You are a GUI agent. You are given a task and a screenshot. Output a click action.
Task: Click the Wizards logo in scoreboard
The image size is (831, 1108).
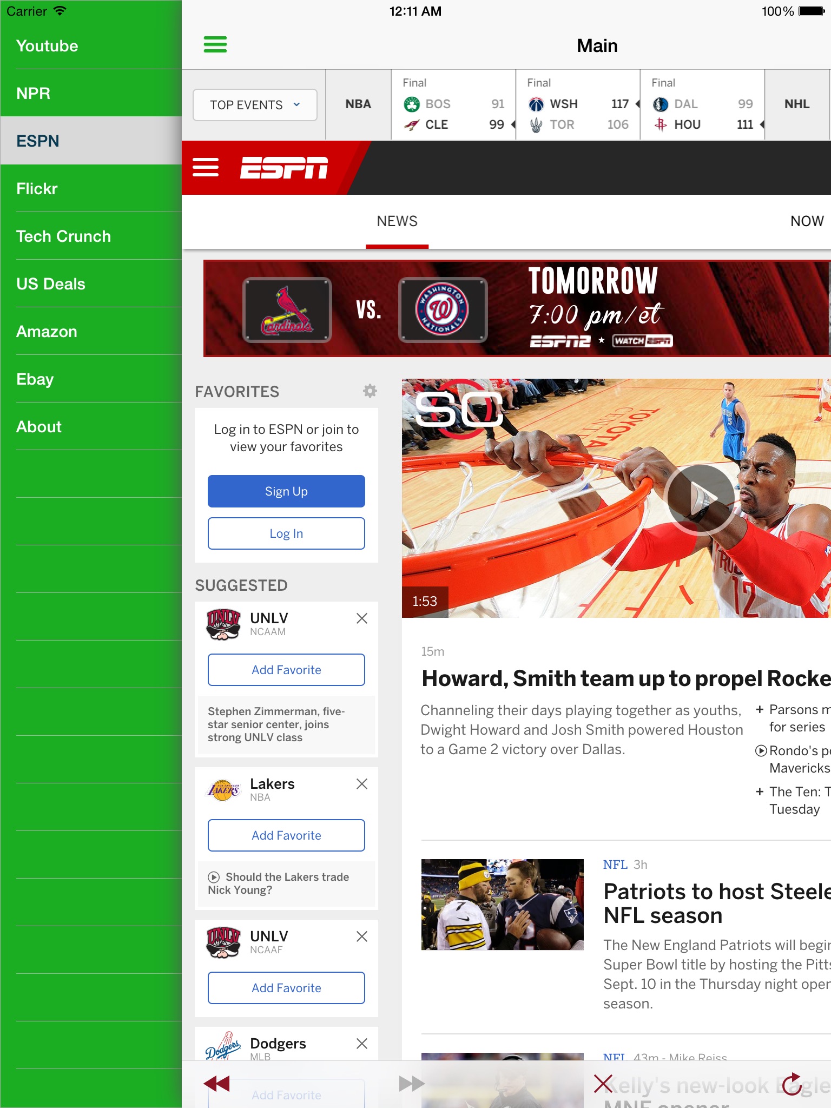coord(536,104)
